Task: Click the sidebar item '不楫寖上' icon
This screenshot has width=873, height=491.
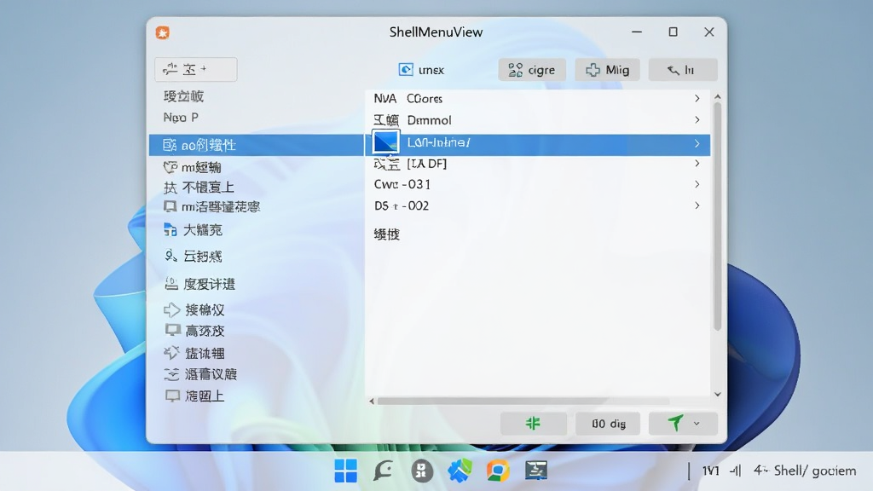Action: coord(171,188)
